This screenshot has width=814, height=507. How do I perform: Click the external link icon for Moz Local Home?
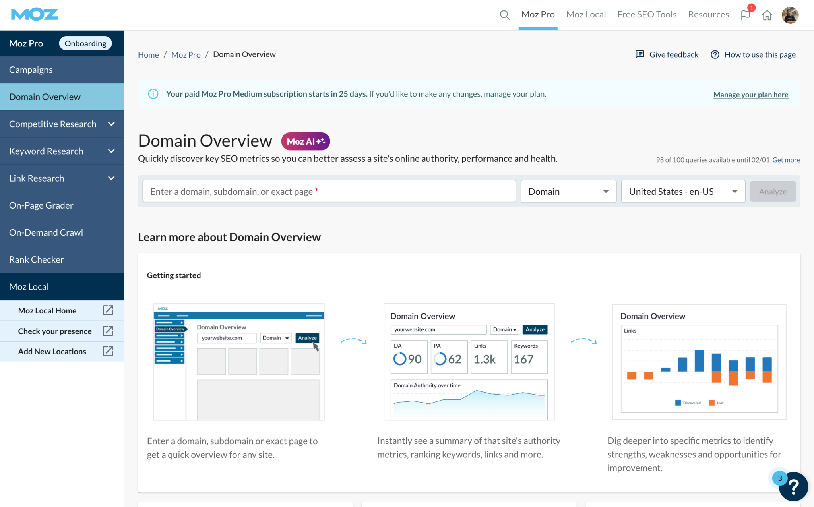tap(108, 310)
